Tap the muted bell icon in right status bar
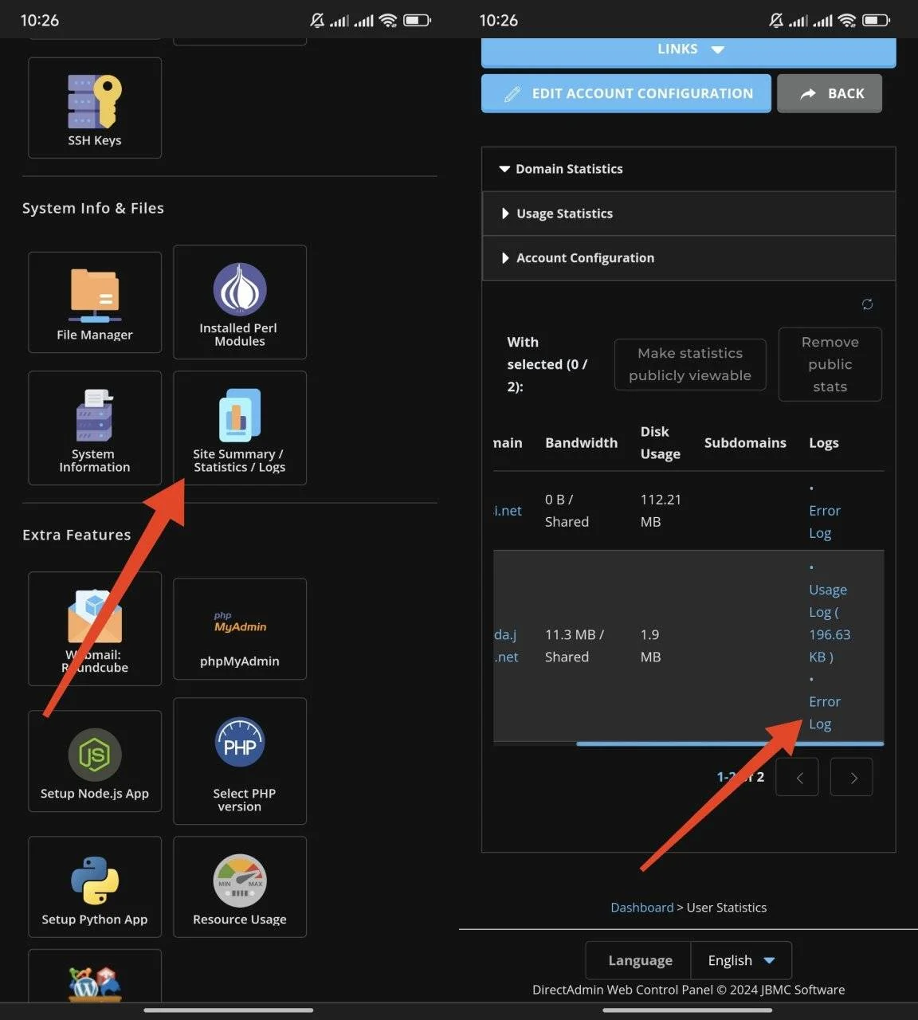 [x=776, y=20]
